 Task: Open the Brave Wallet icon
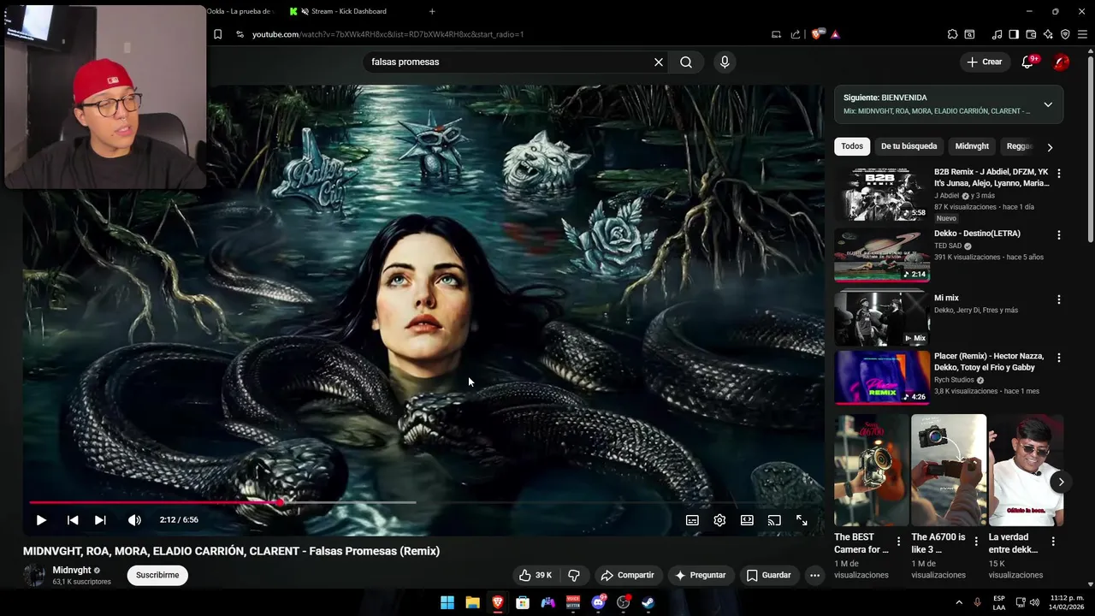coord(1031,34)
